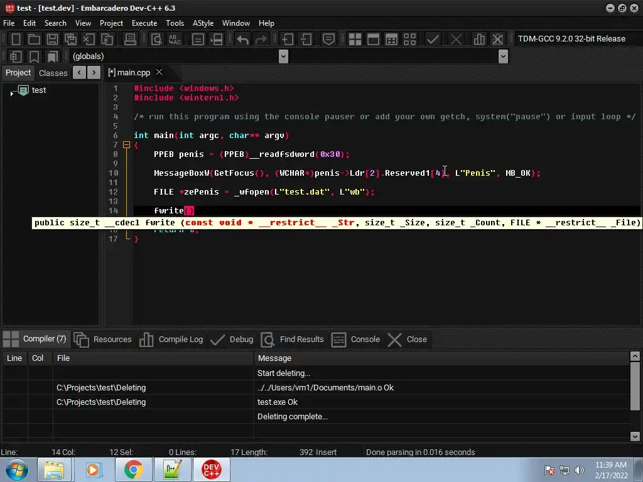This screenshot has width=643, height=482.
Task: Switch to the Classes sidebar tab
Action: tap(53, 73)
